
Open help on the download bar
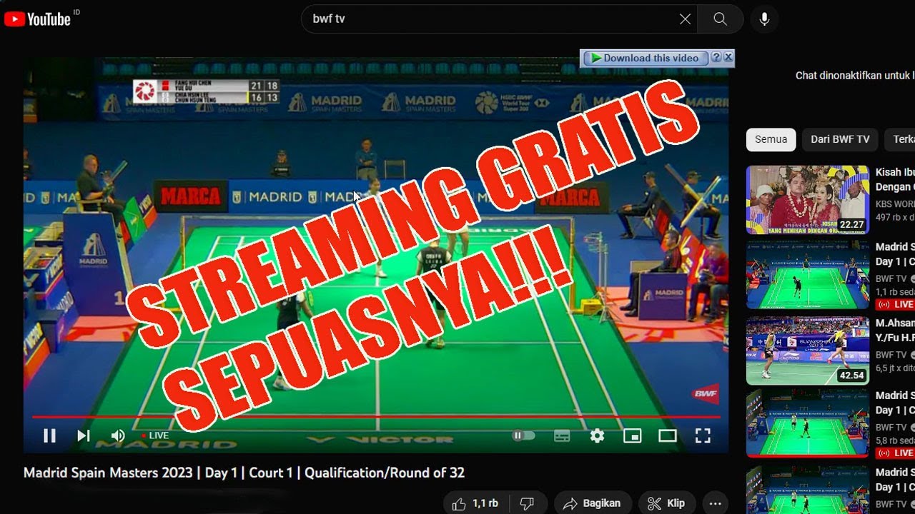point(716,58)
